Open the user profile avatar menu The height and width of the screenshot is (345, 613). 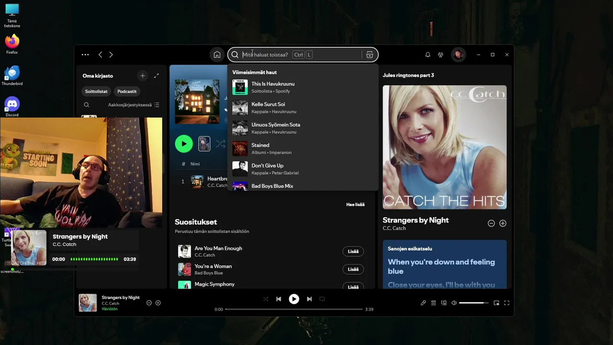tap(458, 55)
